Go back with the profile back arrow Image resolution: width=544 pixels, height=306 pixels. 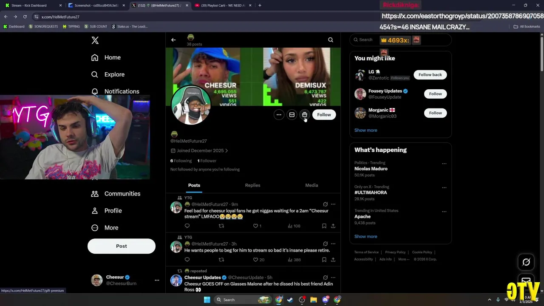pyautogui.click(x=173, y=40)
